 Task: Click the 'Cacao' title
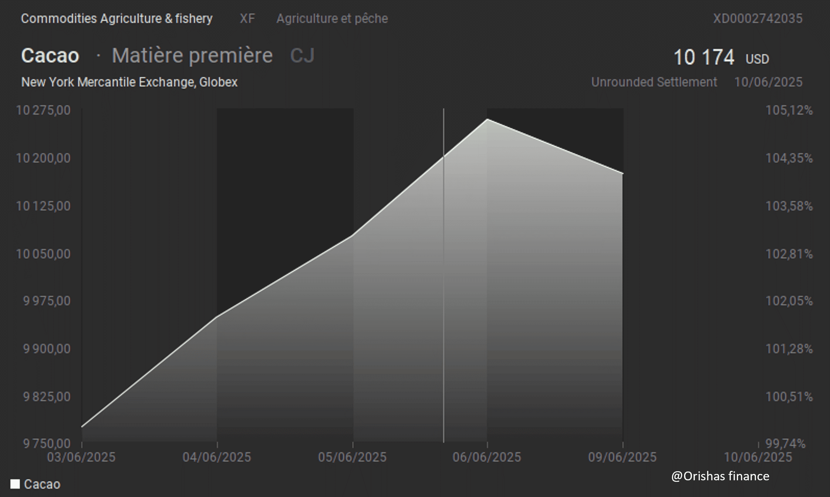pyautogui.click(x=50, y=55)
